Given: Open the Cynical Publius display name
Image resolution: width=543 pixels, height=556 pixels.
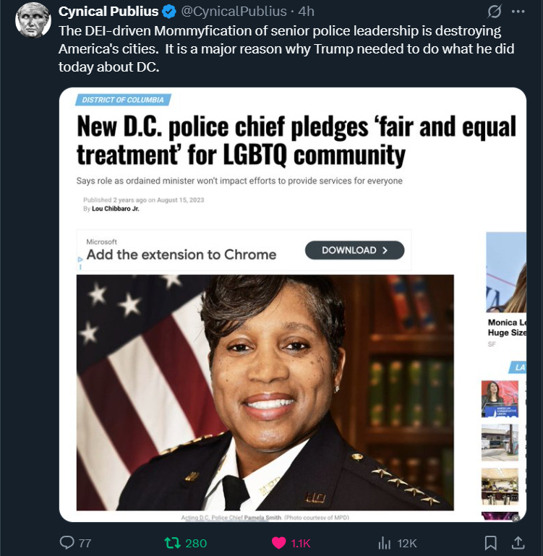Looking at the screenshot, I should click(x=108, y=12).
